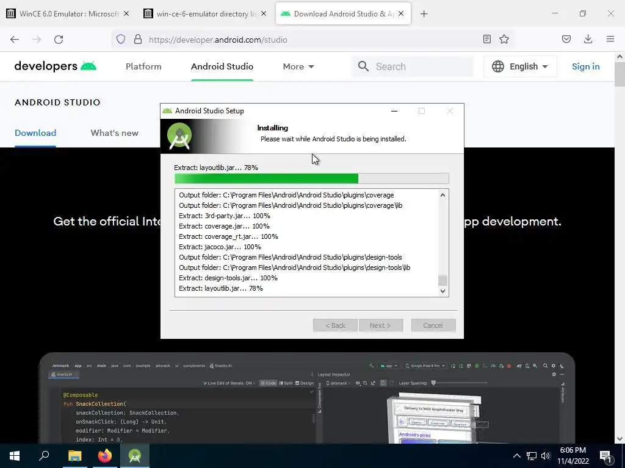Click the Android Studio Setup title icon
Viewport: 625px width, 468px height.
(167, 111)
